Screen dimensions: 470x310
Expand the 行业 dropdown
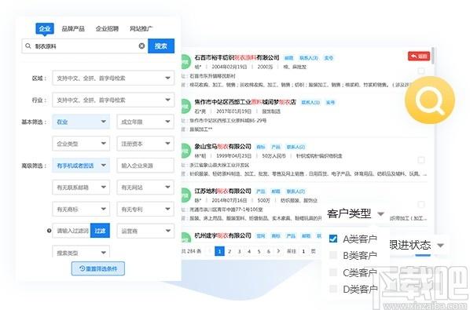click(x=113, y=100)
